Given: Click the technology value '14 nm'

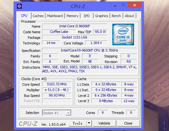Looking at the screenshot, I should 51,43.
